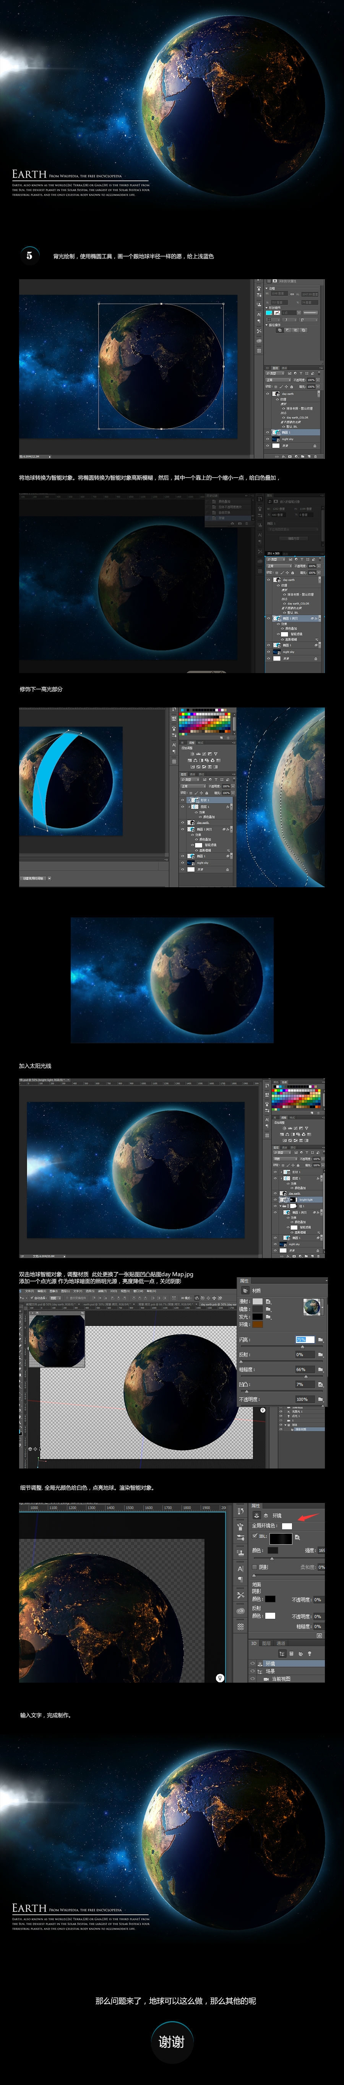Viewport: 344px width, 2085px height.
Task: Filter 3D panel by materials icon
Action: click(x=301, y=1654)
